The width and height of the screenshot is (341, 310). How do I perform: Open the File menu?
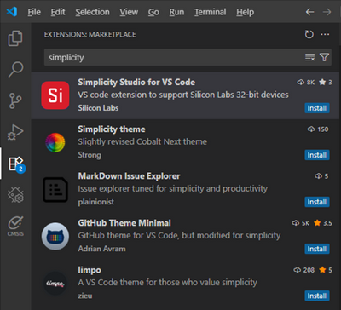(34, 12)
